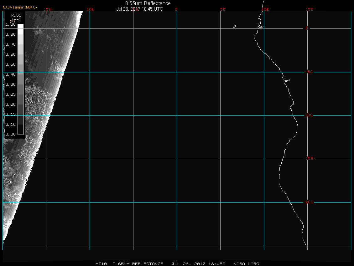354x266 pixels.
Task: Click the small island outline near the equator
Action: coord(234,26)
